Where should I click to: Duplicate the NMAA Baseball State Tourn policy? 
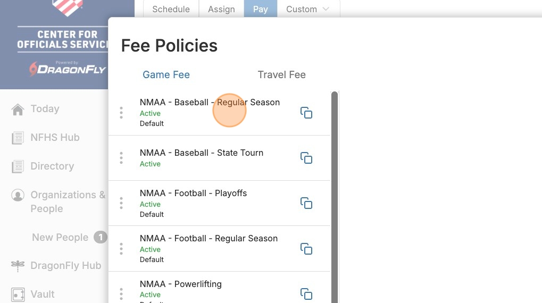coord(306,158)
